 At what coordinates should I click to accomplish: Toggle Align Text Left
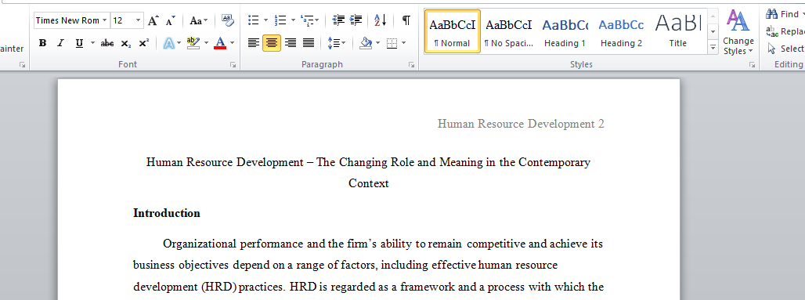tap(253, 43)
